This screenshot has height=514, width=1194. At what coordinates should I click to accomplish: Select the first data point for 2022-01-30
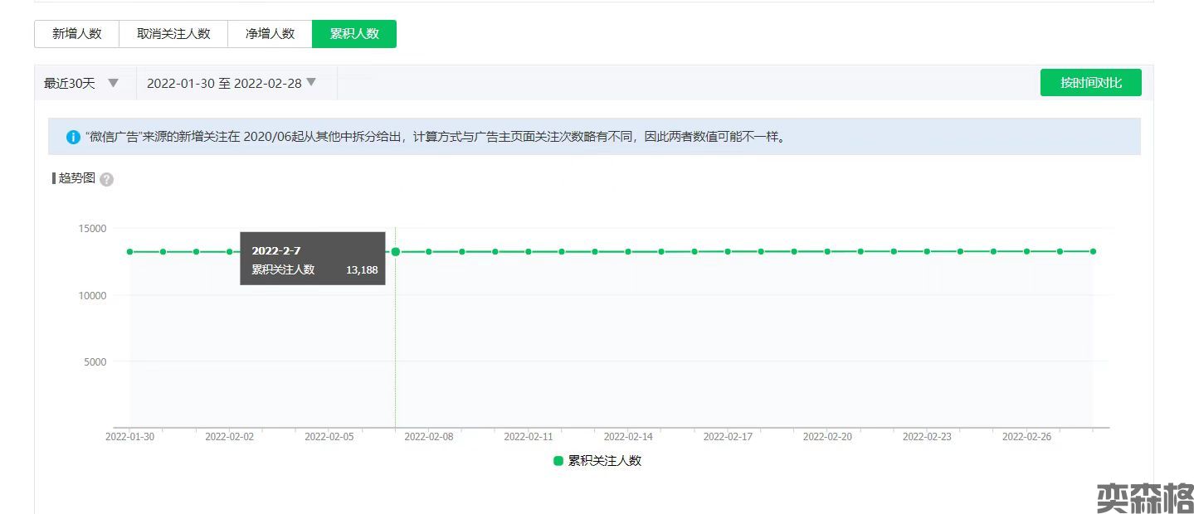click(129, 251)
